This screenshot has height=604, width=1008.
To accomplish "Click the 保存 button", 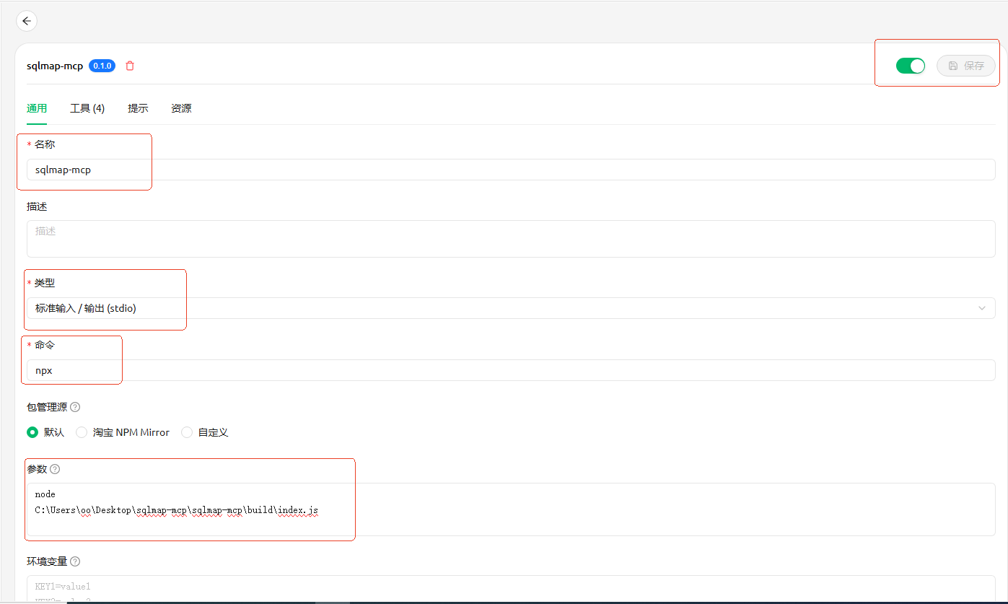I will tap(965, 66).
